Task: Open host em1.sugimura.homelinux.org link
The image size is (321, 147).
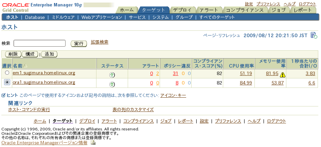Action: pos(44,73)
